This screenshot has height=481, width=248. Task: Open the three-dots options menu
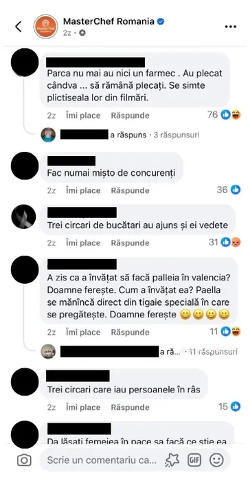[x=231, y=27]
